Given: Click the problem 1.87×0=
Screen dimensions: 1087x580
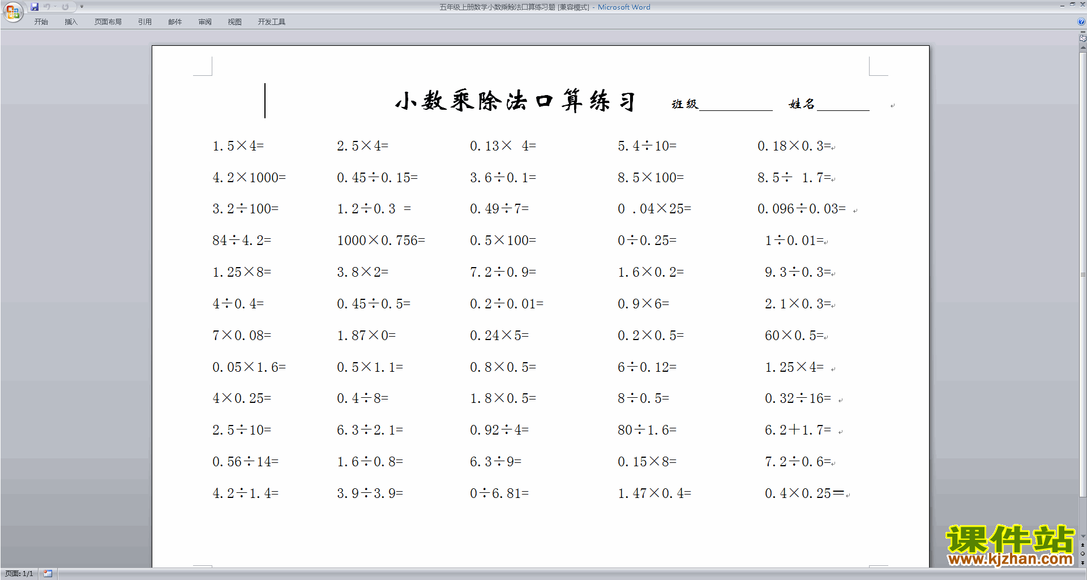Looking at the screenshot, I should [366, 336].
